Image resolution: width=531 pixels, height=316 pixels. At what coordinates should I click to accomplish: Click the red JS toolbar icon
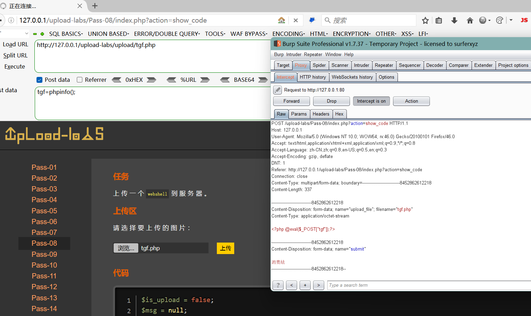(524, 20)
